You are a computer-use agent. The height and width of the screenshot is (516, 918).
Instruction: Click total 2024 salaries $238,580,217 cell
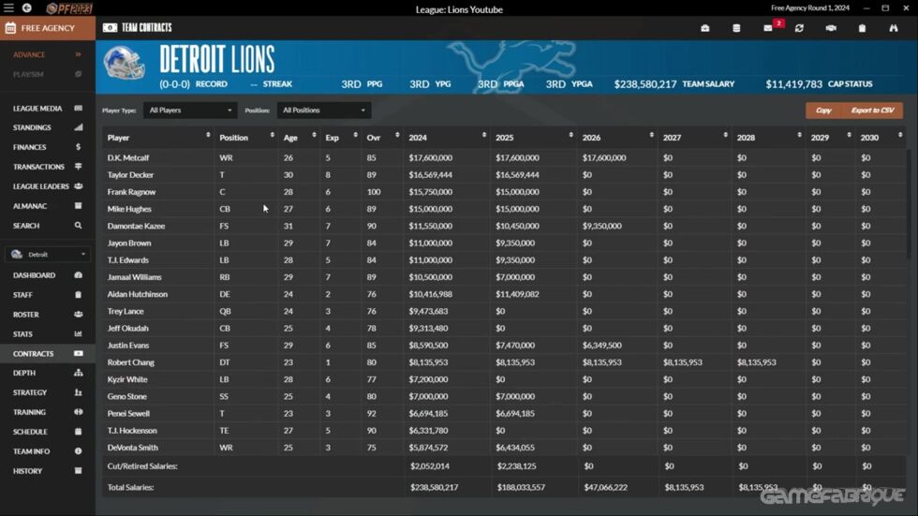point(435,487)
